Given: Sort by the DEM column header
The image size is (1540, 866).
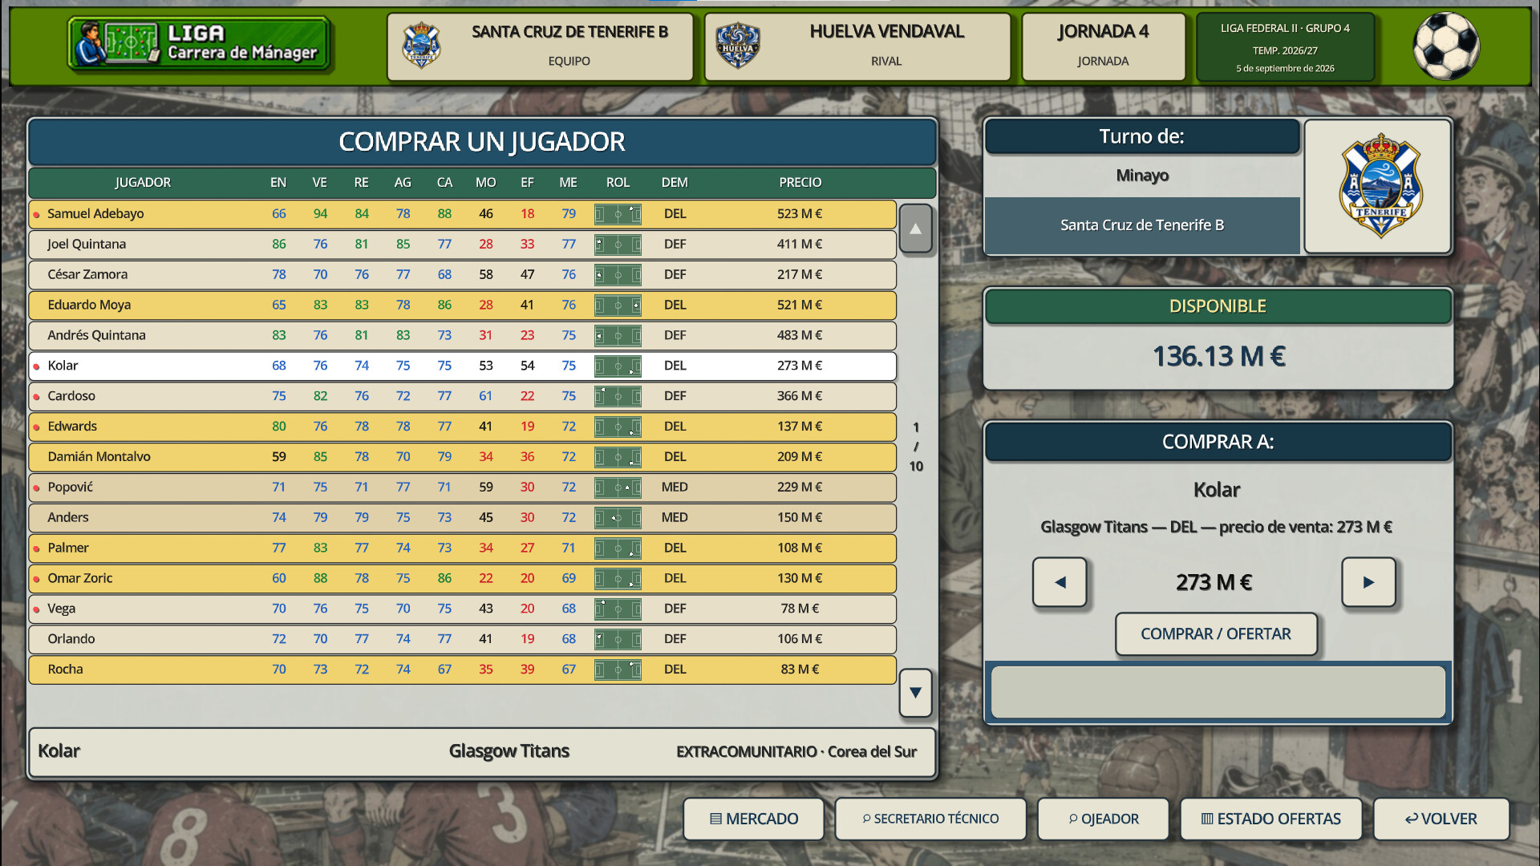Looking at the screenshot, I should (675, 183).
